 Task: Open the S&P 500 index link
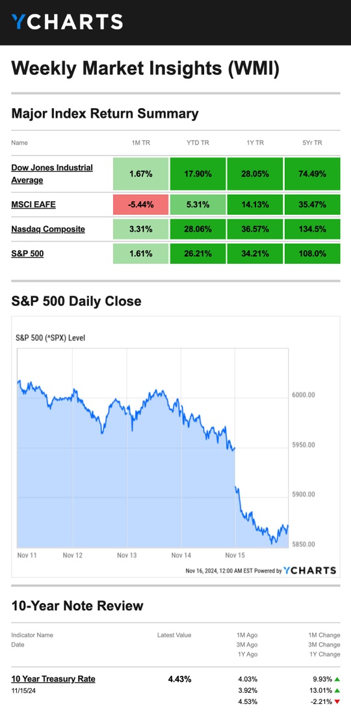tap(28, 254)
